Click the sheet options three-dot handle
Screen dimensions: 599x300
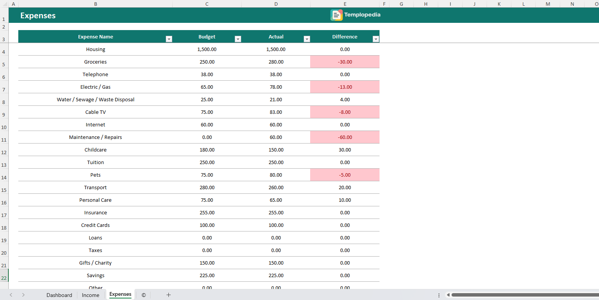coord(439,295)
